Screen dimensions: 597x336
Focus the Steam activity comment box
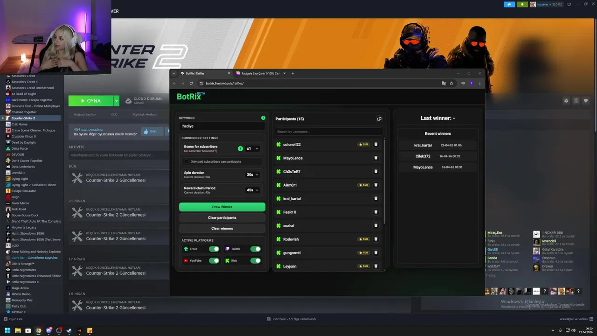point(118,155)
